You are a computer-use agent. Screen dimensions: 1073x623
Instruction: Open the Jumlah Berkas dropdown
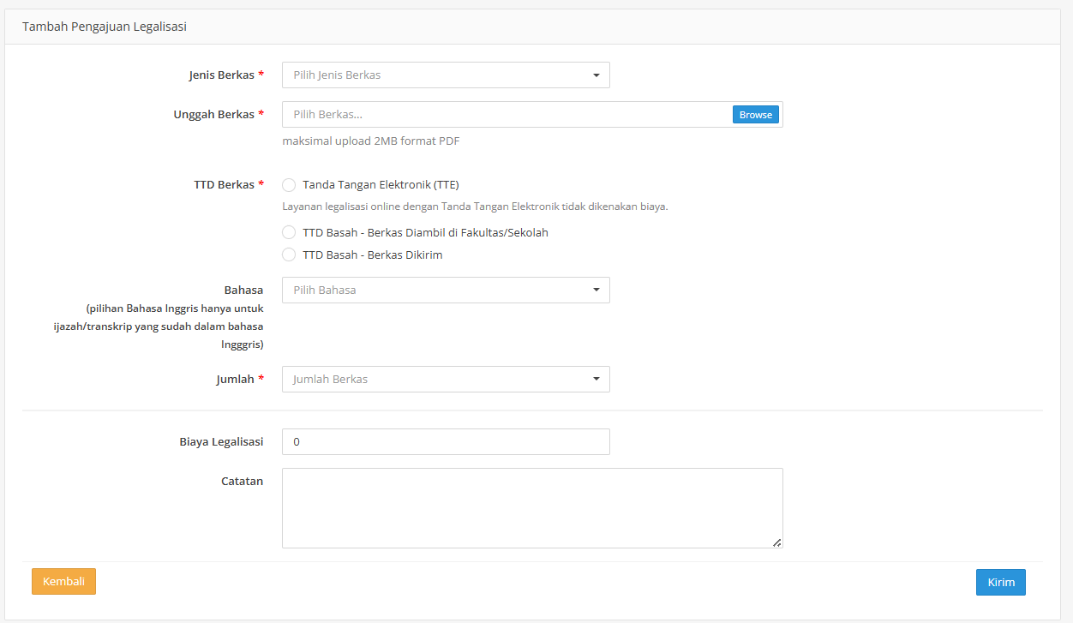tap(446, 380)
